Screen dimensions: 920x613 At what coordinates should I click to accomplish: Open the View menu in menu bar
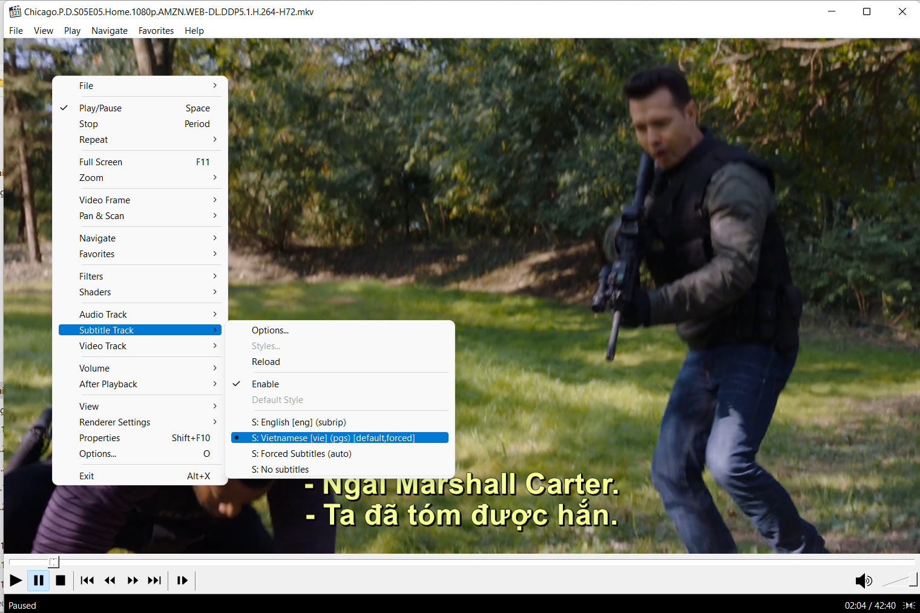coord(44,31)
